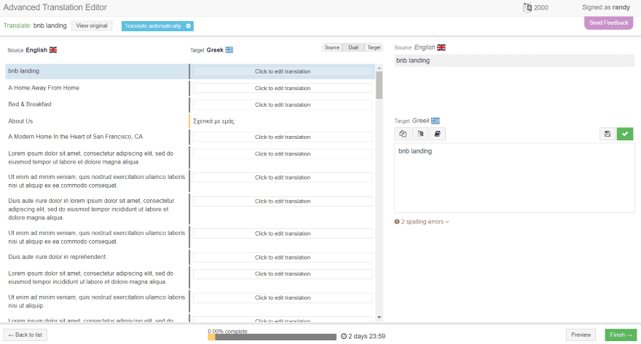This screenshot has width=641, height=344.
Task: Click the gear icon on Translate automatically
Action: click(x=189, y=25)
